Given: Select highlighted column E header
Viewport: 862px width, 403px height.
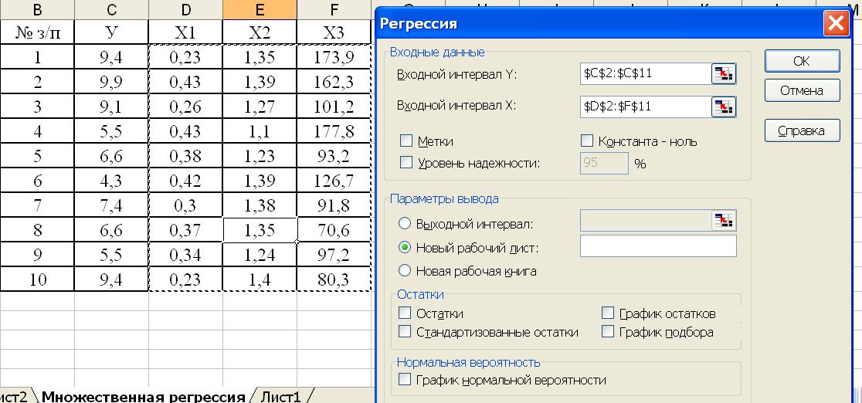Looking at the screenshot, I should [260, 9].
